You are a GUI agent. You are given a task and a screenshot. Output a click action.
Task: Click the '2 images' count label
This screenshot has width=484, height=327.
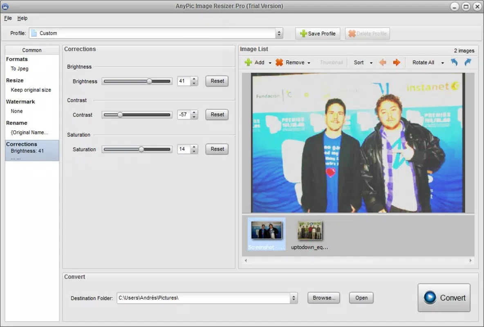pos(464,51)
